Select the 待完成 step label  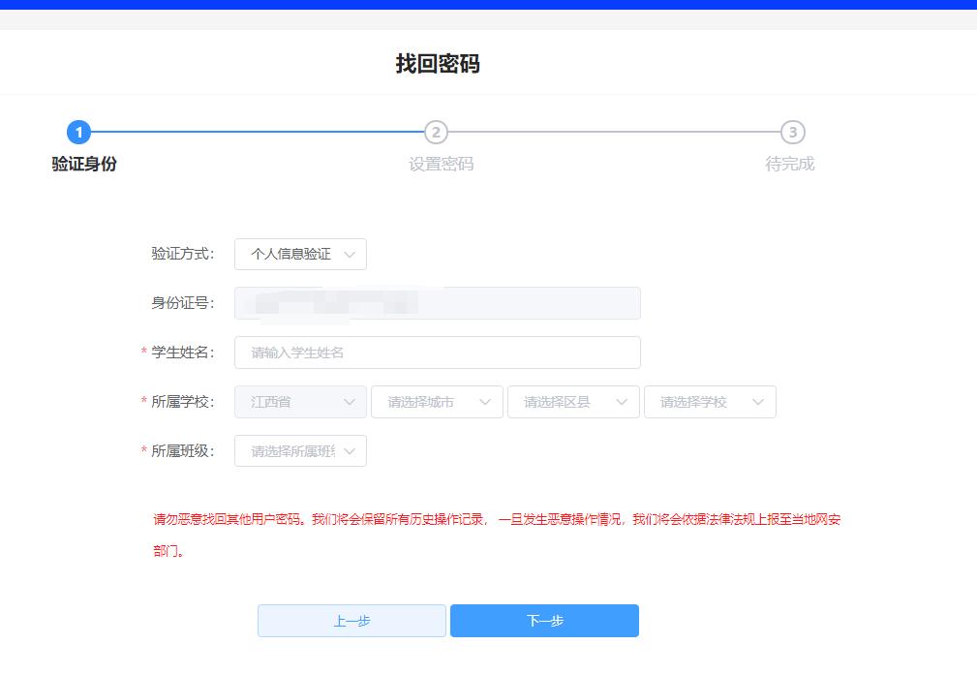click(790, 164)
